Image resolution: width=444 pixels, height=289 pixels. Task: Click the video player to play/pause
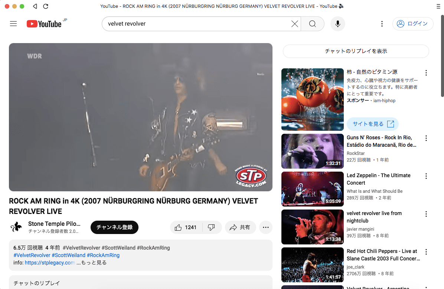(141, 117)
